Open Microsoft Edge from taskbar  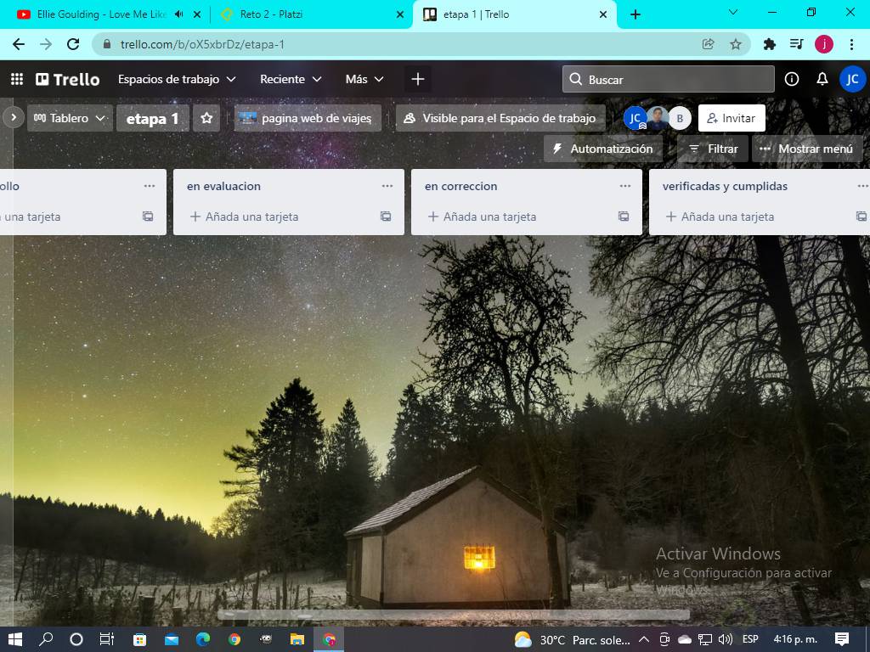[203, 639]
